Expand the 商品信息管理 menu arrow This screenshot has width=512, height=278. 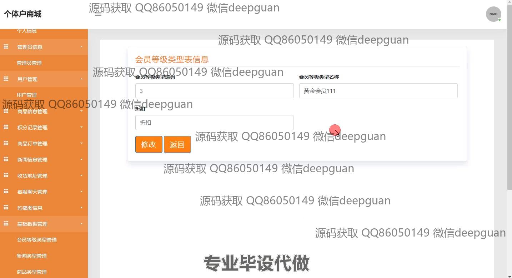pyautogui.click(x=81, y=111)
